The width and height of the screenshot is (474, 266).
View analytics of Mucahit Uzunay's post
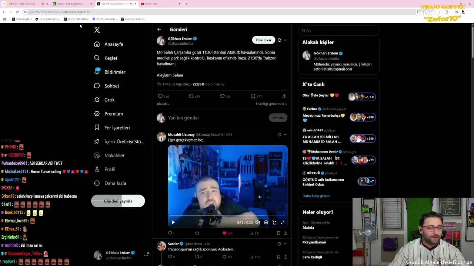(254, 233)
